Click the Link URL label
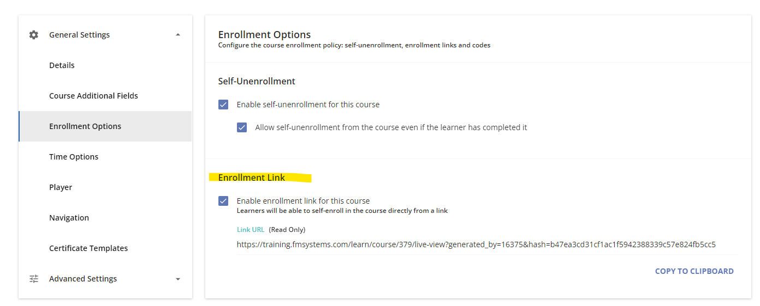Viewport: 760px width, 306px height. (x=251, y=230)
